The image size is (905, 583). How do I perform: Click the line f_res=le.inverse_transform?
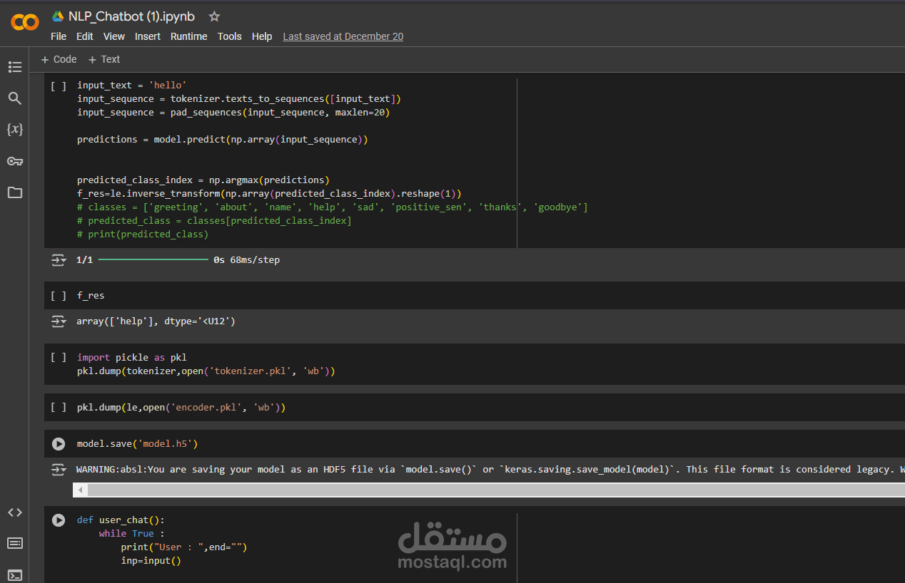click(x=269, y=194)
